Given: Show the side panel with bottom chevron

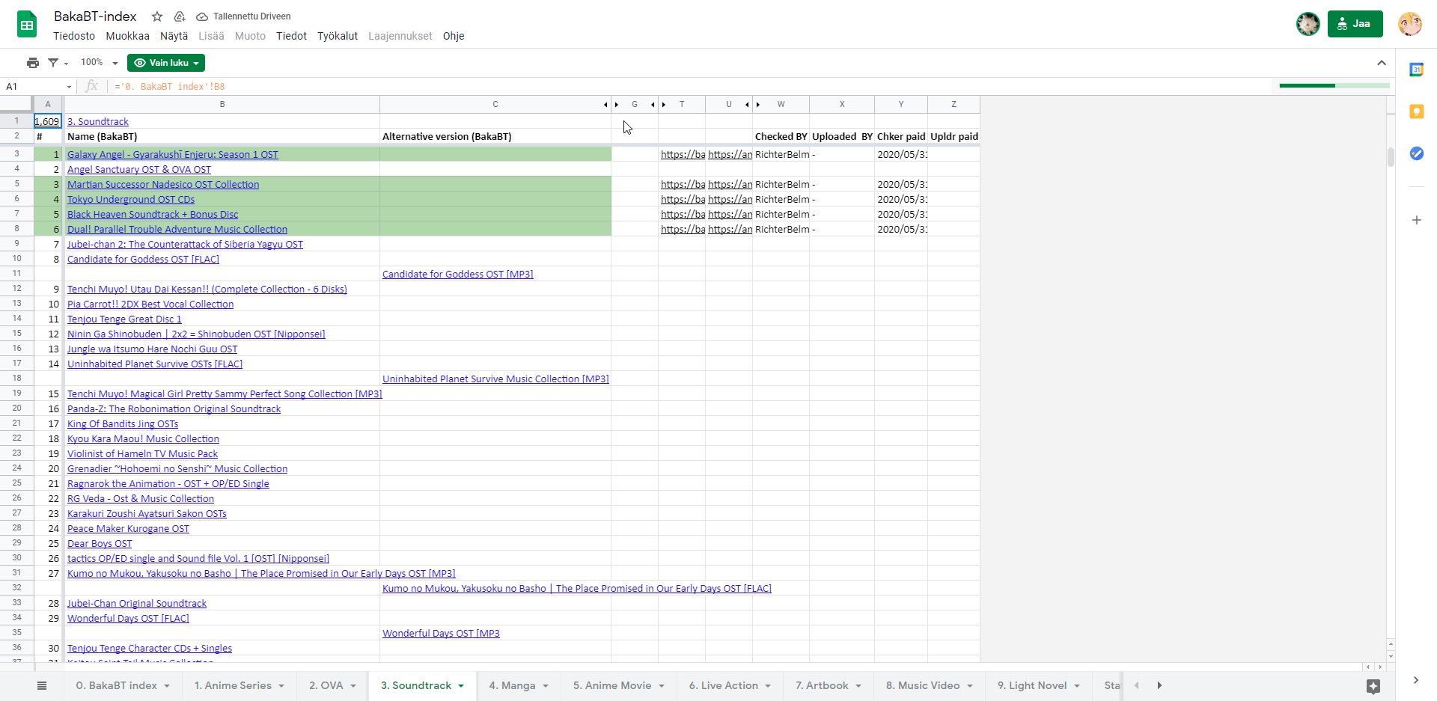Looking at the screenshot, I should click(1416, 680).
